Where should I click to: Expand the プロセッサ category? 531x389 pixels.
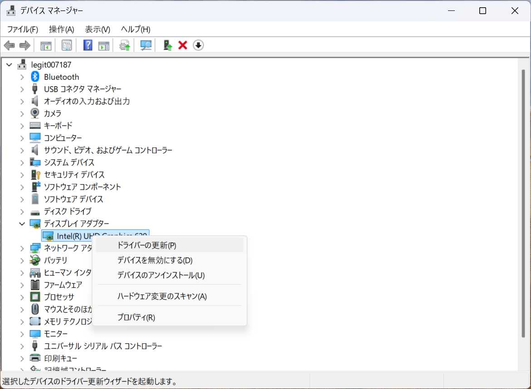22,297
